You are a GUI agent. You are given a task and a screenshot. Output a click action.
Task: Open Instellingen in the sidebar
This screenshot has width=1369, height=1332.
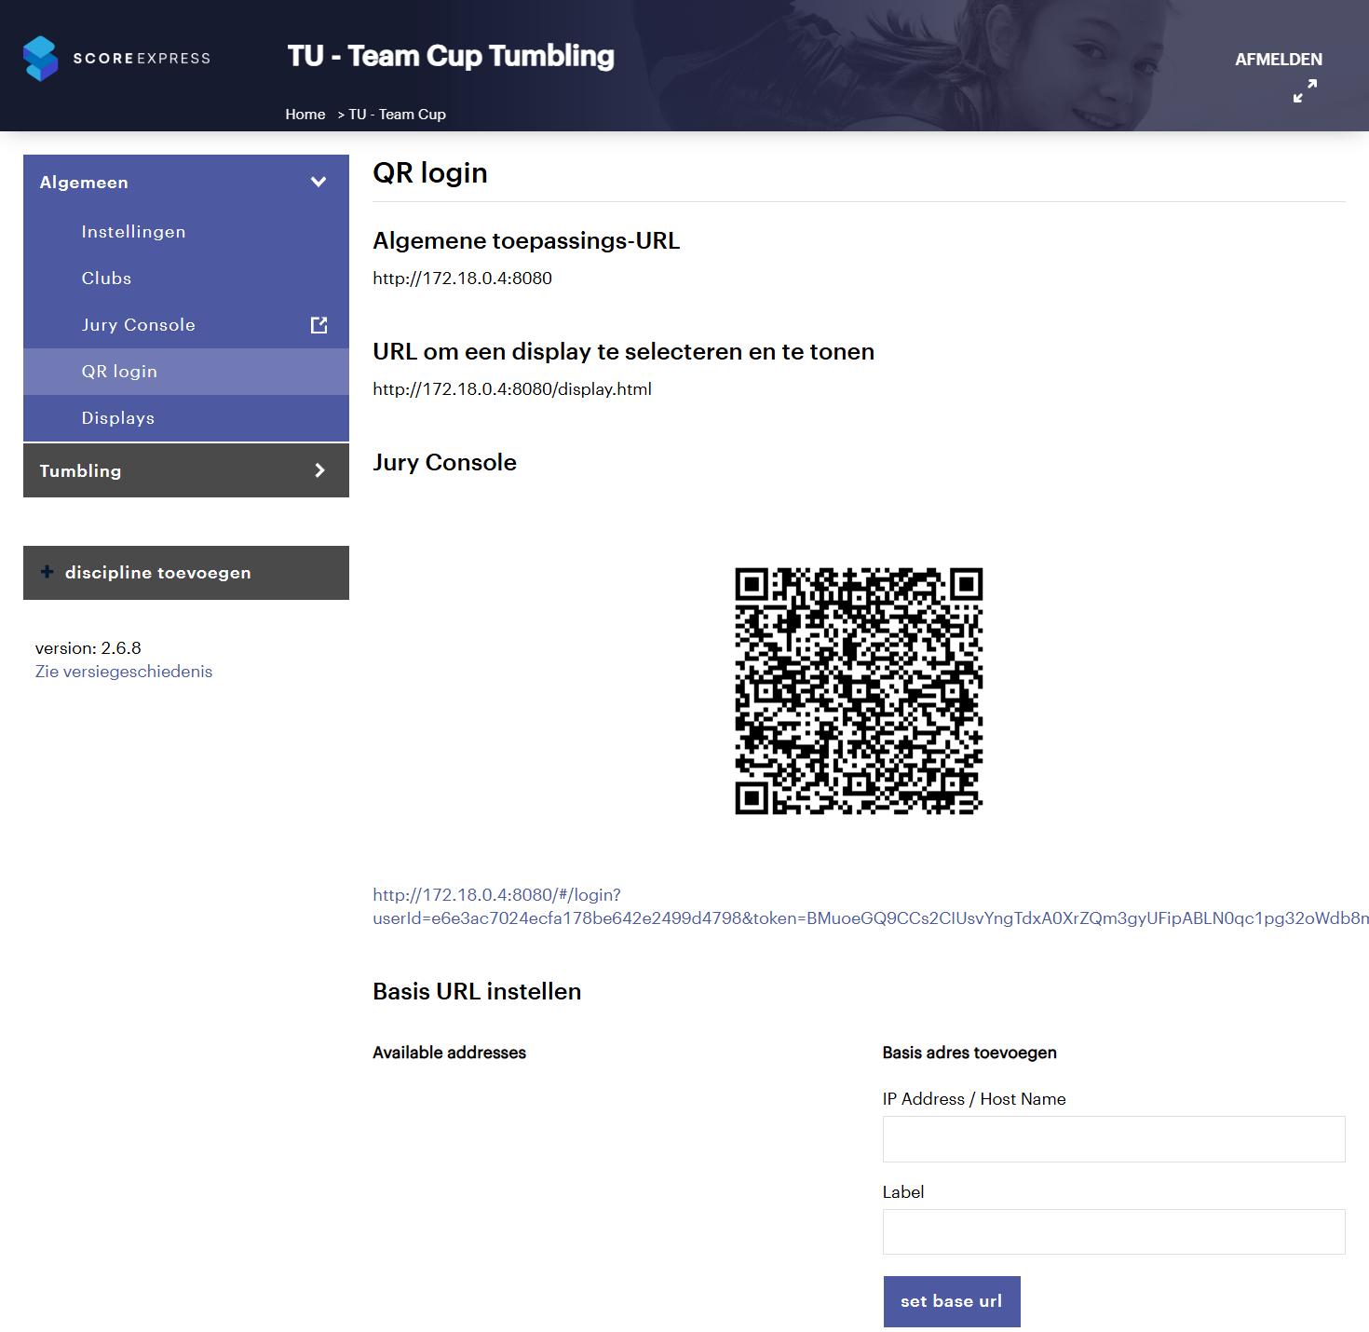point(133,232)
